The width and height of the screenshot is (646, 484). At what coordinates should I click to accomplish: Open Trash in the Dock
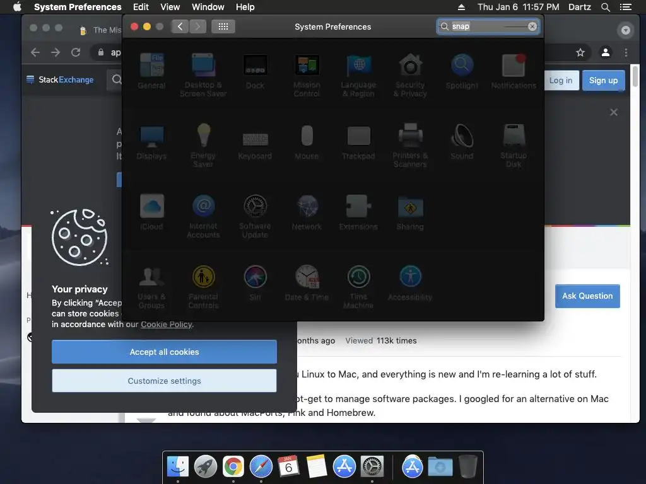(x=468, y=466)
